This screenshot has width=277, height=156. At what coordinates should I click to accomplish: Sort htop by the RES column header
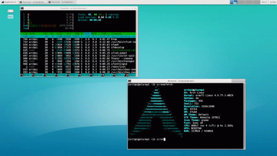click(68, 33)
